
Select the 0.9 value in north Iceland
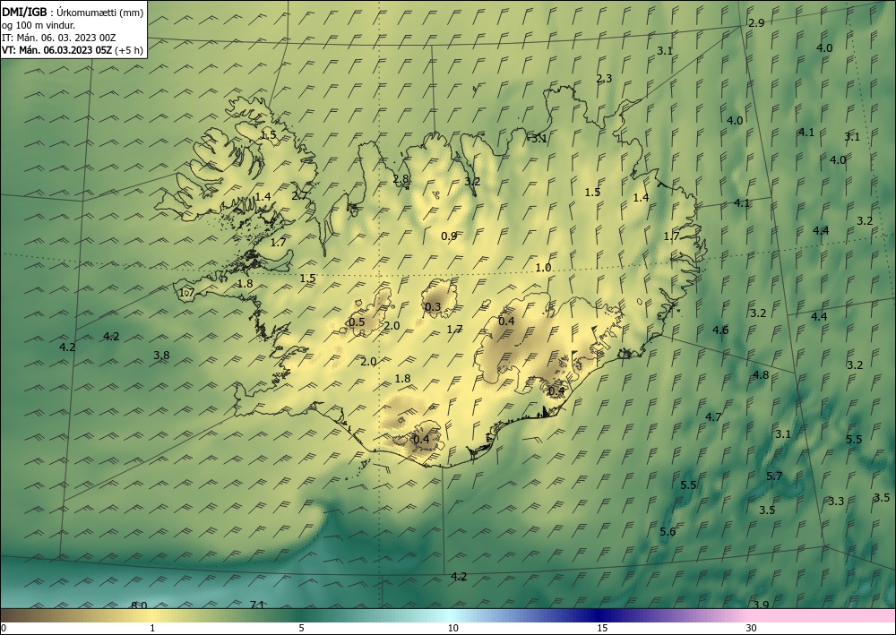[x=449, y=236]
